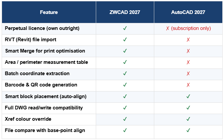
Task: Click AutoCAD red cross for RVT import
Action: click(x=188, y=40)
